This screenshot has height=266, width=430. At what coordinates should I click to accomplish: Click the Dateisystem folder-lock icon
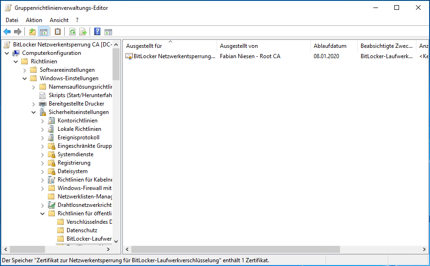click(x=51, y=171)
